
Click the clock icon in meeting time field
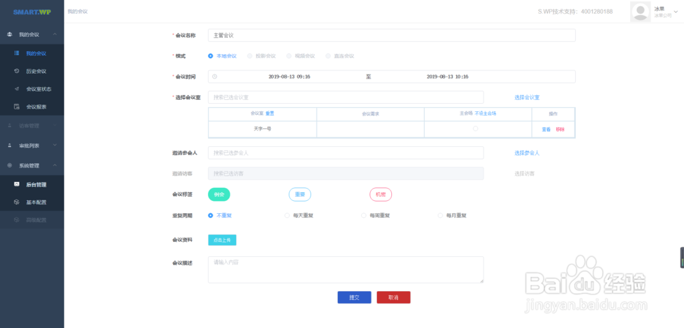[x=214, y=77]
